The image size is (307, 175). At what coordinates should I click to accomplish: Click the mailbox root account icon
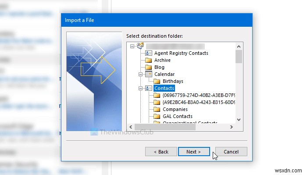pyautogui.click(x=140, y=46)
